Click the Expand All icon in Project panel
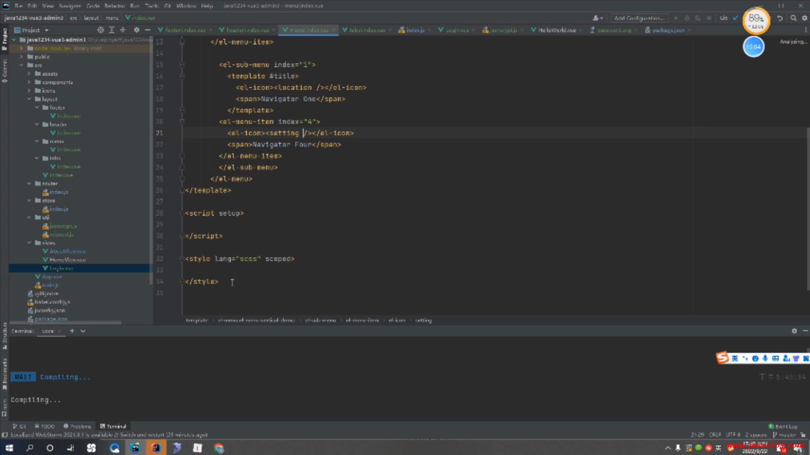 112,30
